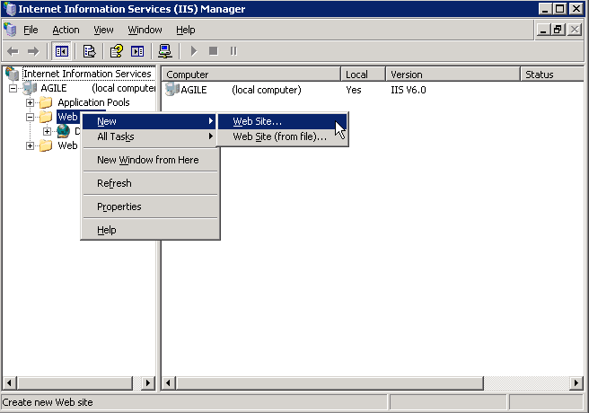Select Web Site... in the submenu
This screenshot has height=413, width=589.
tap(282, 121)
